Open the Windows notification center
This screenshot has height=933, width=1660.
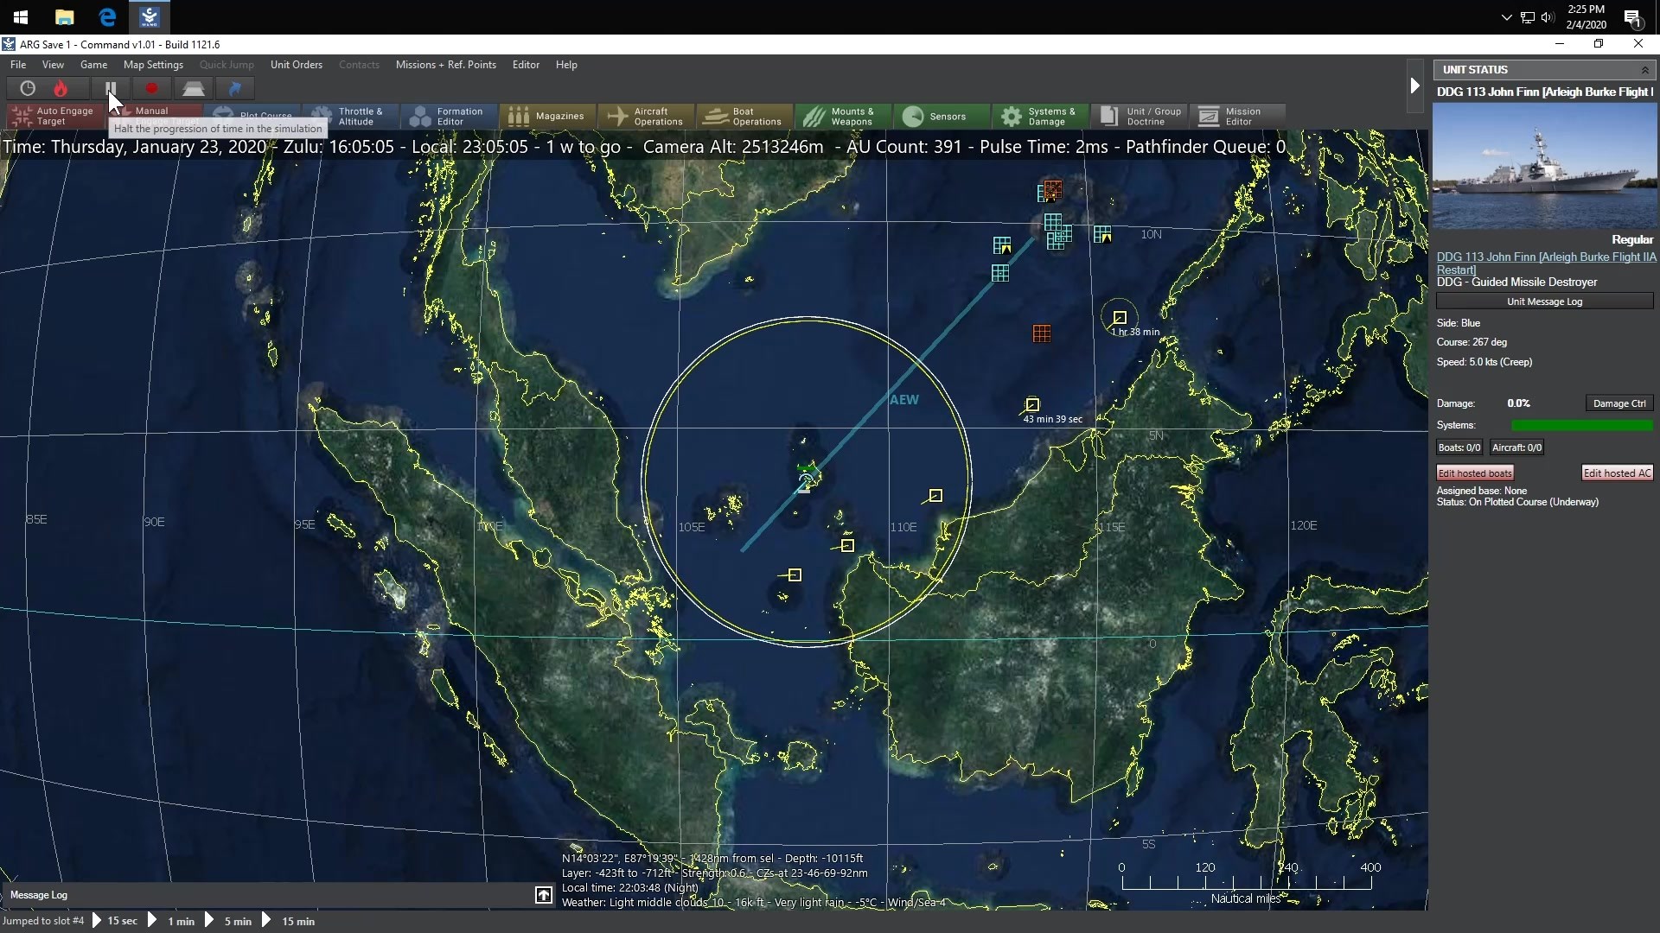point(1632,17)
